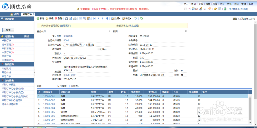
Task: Click partner code P002 link
Action: coord(66,40)
